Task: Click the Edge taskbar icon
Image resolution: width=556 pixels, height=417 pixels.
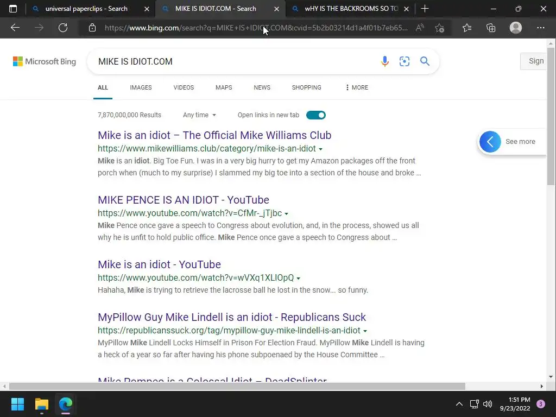Action: [66, 404]
